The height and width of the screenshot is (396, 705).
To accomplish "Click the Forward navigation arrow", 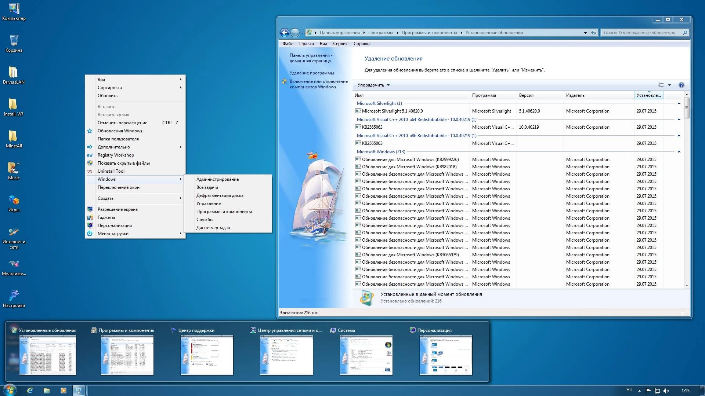I will [295, 33].
